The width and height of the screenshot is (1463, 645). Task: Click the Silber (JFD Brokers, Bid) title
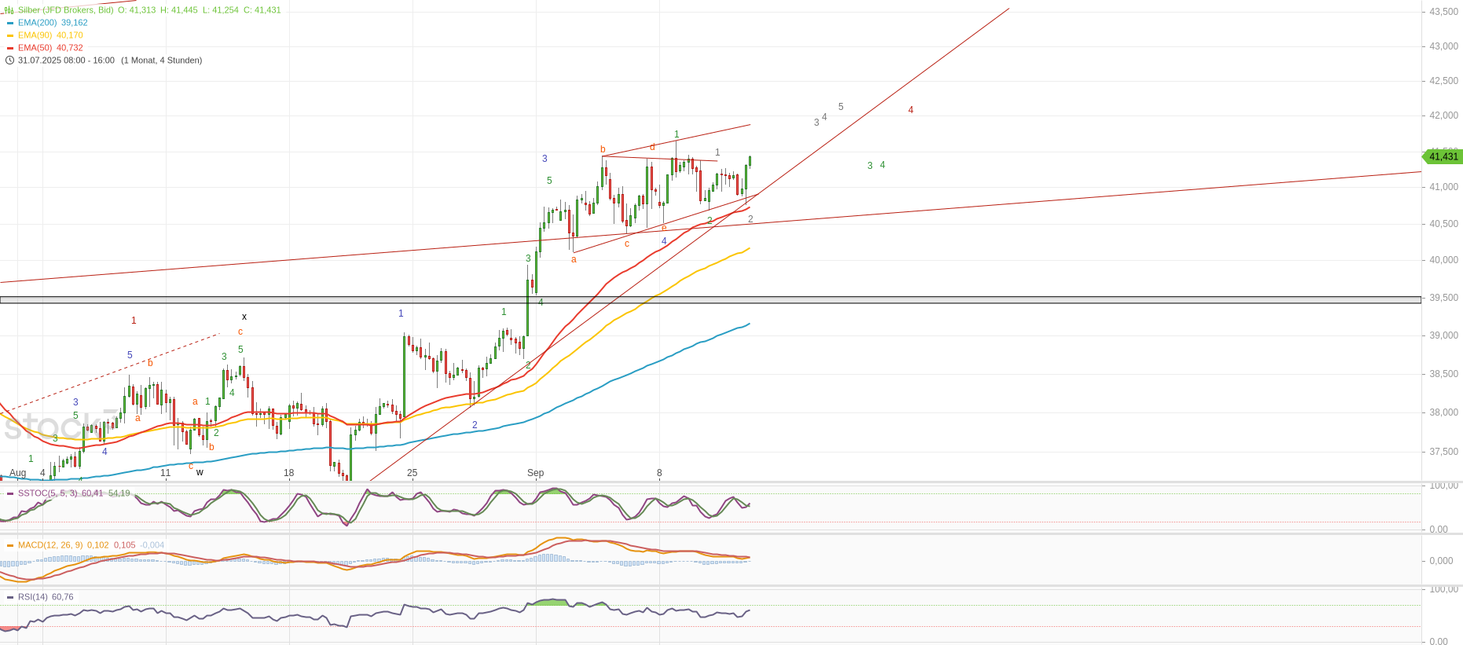tap(66, 10)
